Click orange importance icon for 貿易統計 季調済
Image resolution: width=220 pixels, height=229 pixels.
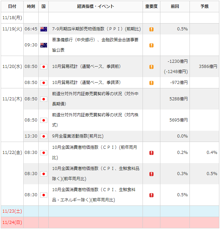[151, 83]
